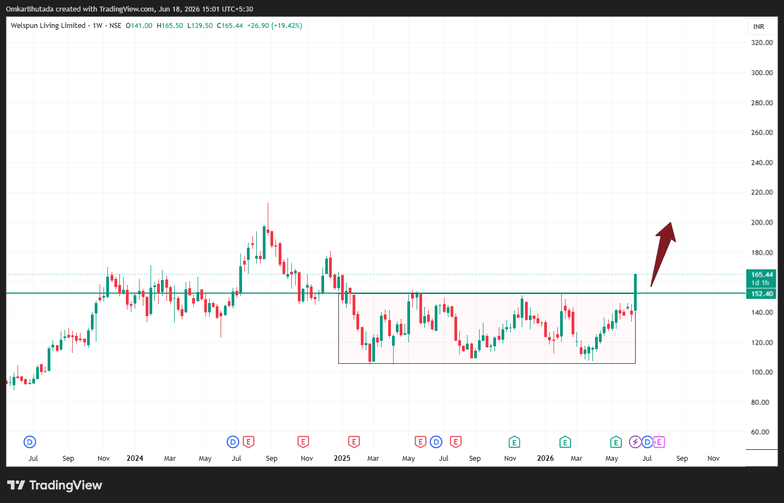784x503 pixels.
Task: Select the 152.40 horizontal line price tag
Action: coord(762,294)
